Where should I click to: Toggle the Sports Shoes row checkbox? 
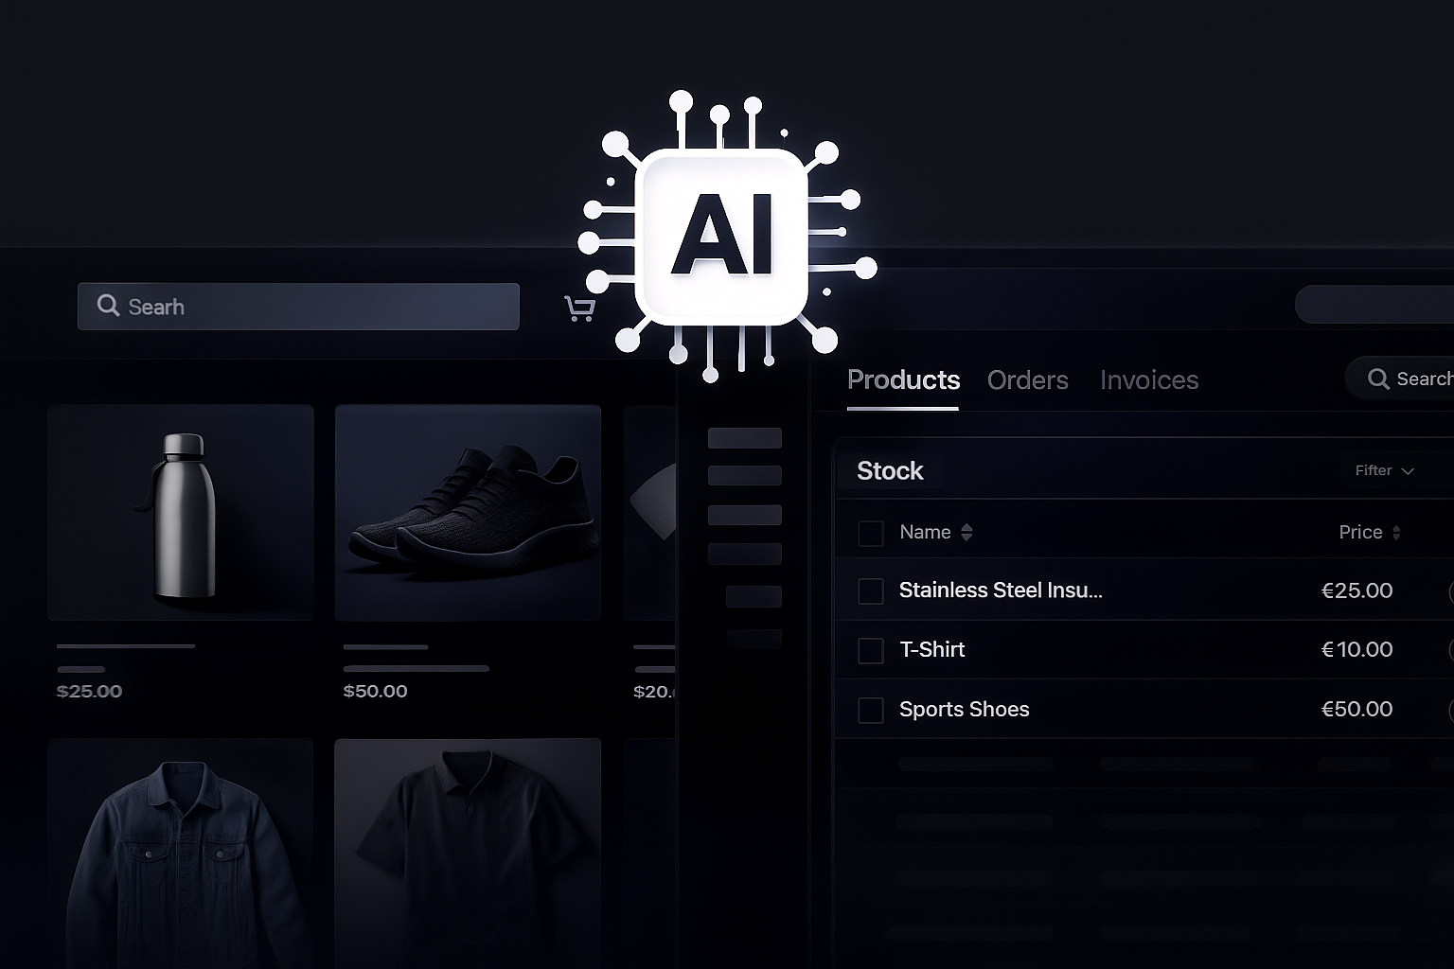click(x=870, y=710)
